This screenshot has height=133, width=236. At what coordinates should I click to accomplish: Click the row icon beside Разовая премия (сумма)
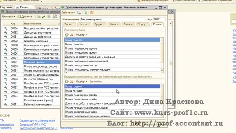tap(6, 100)
